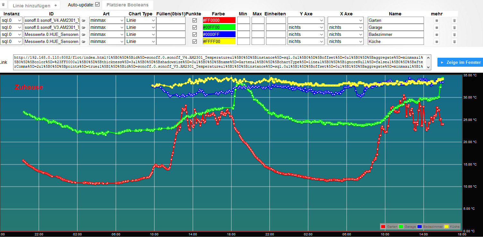Open Chart Type dropdown for Garten row

click(x=140, y=20)
